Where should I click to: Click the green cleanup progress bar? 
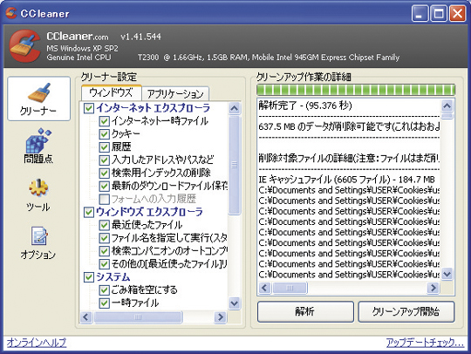pos(356,90)
